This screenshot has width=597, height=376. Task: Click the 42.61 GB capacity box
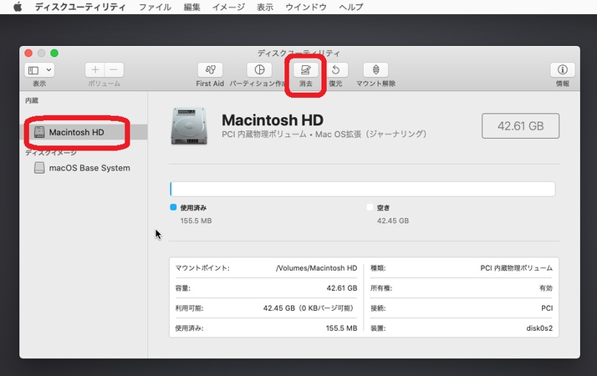point(520,126)
